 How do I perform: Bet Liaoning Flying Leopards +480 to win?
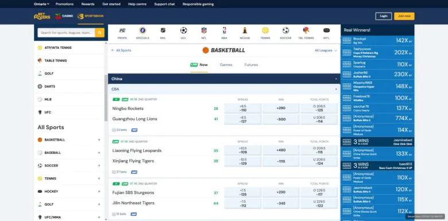281,150
